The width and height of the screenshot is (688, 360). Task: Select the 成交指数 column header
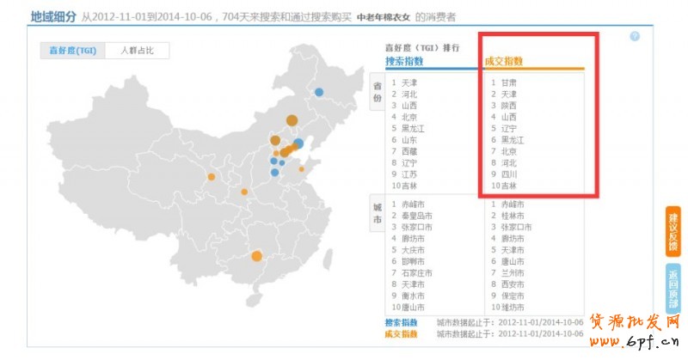504,61
